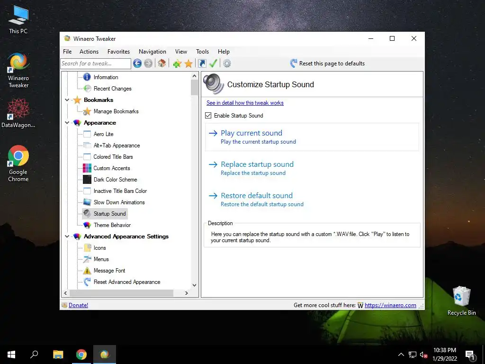Click the Reset Advanced Appearance arrow icon

[x=87, y=282]
